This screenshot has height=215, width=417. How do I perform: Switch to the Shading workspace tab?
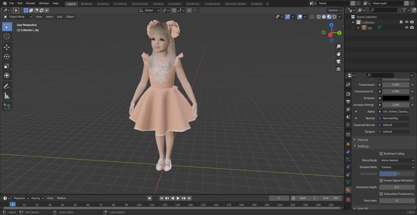[158, 4]
